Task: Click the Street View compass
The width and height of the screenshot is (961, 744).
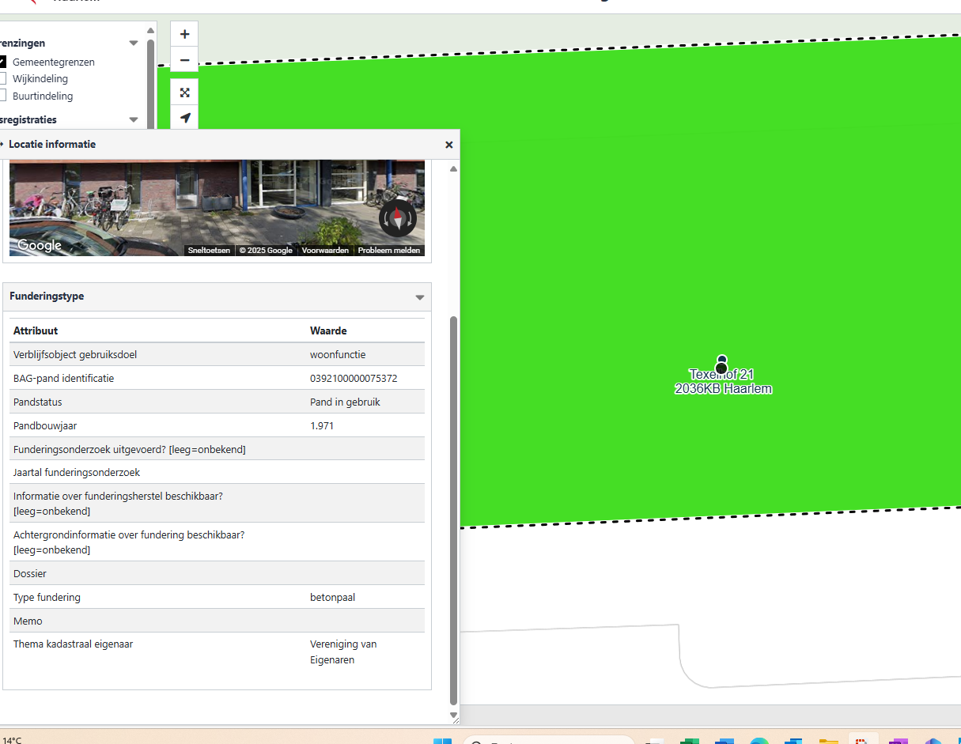Action: pyautogui.click(x=397, y=218)
